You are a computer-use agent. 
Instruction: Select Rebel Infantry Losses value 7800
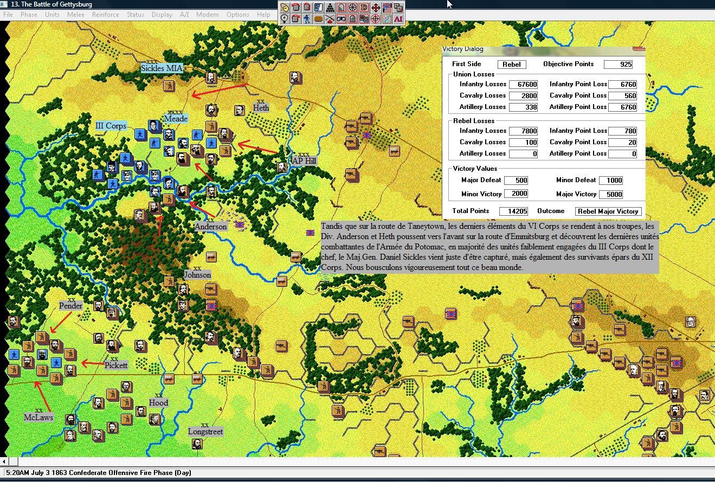click(524, 131)
